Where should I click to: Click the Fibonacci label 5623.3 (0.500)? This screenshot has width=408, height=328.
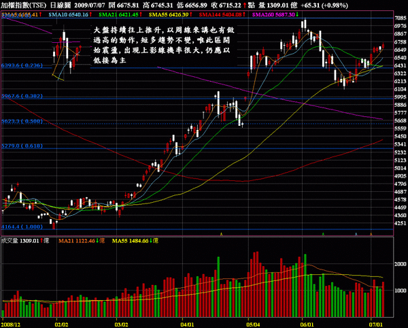tap(22, 121)
